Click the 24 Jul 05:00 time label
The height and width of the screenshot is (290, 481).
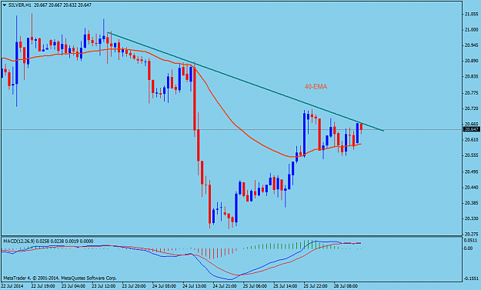(164, 286)
